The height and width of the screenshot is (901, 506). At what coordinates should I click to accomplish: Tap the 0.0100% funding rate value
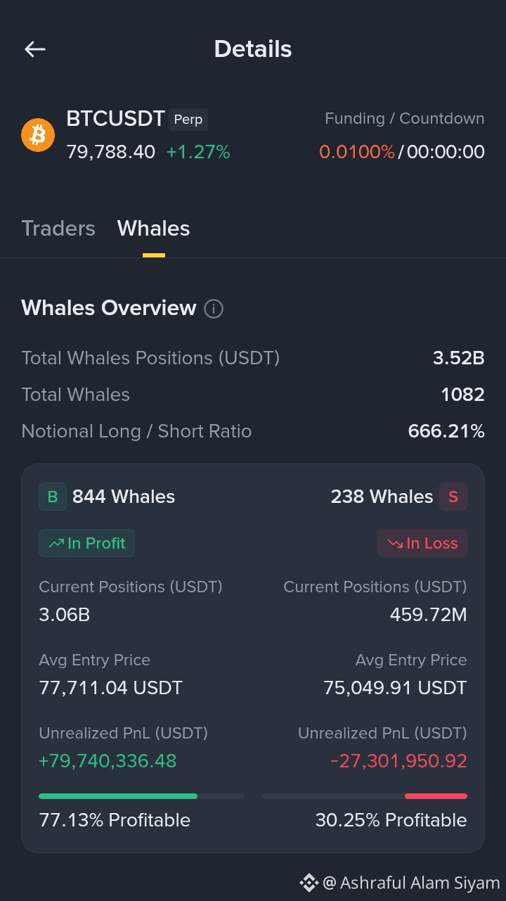[357, 152]
